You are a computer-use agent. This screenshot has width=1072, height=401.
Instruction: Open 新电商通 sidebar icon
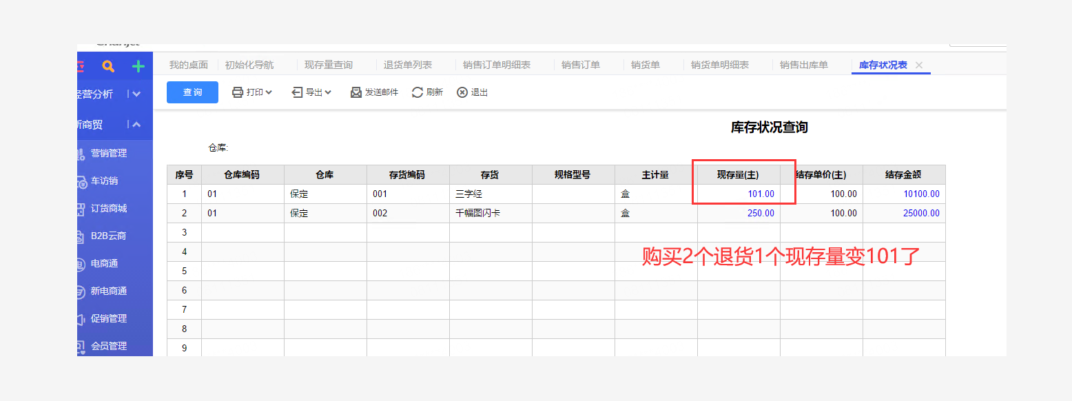tap(81, 291)
